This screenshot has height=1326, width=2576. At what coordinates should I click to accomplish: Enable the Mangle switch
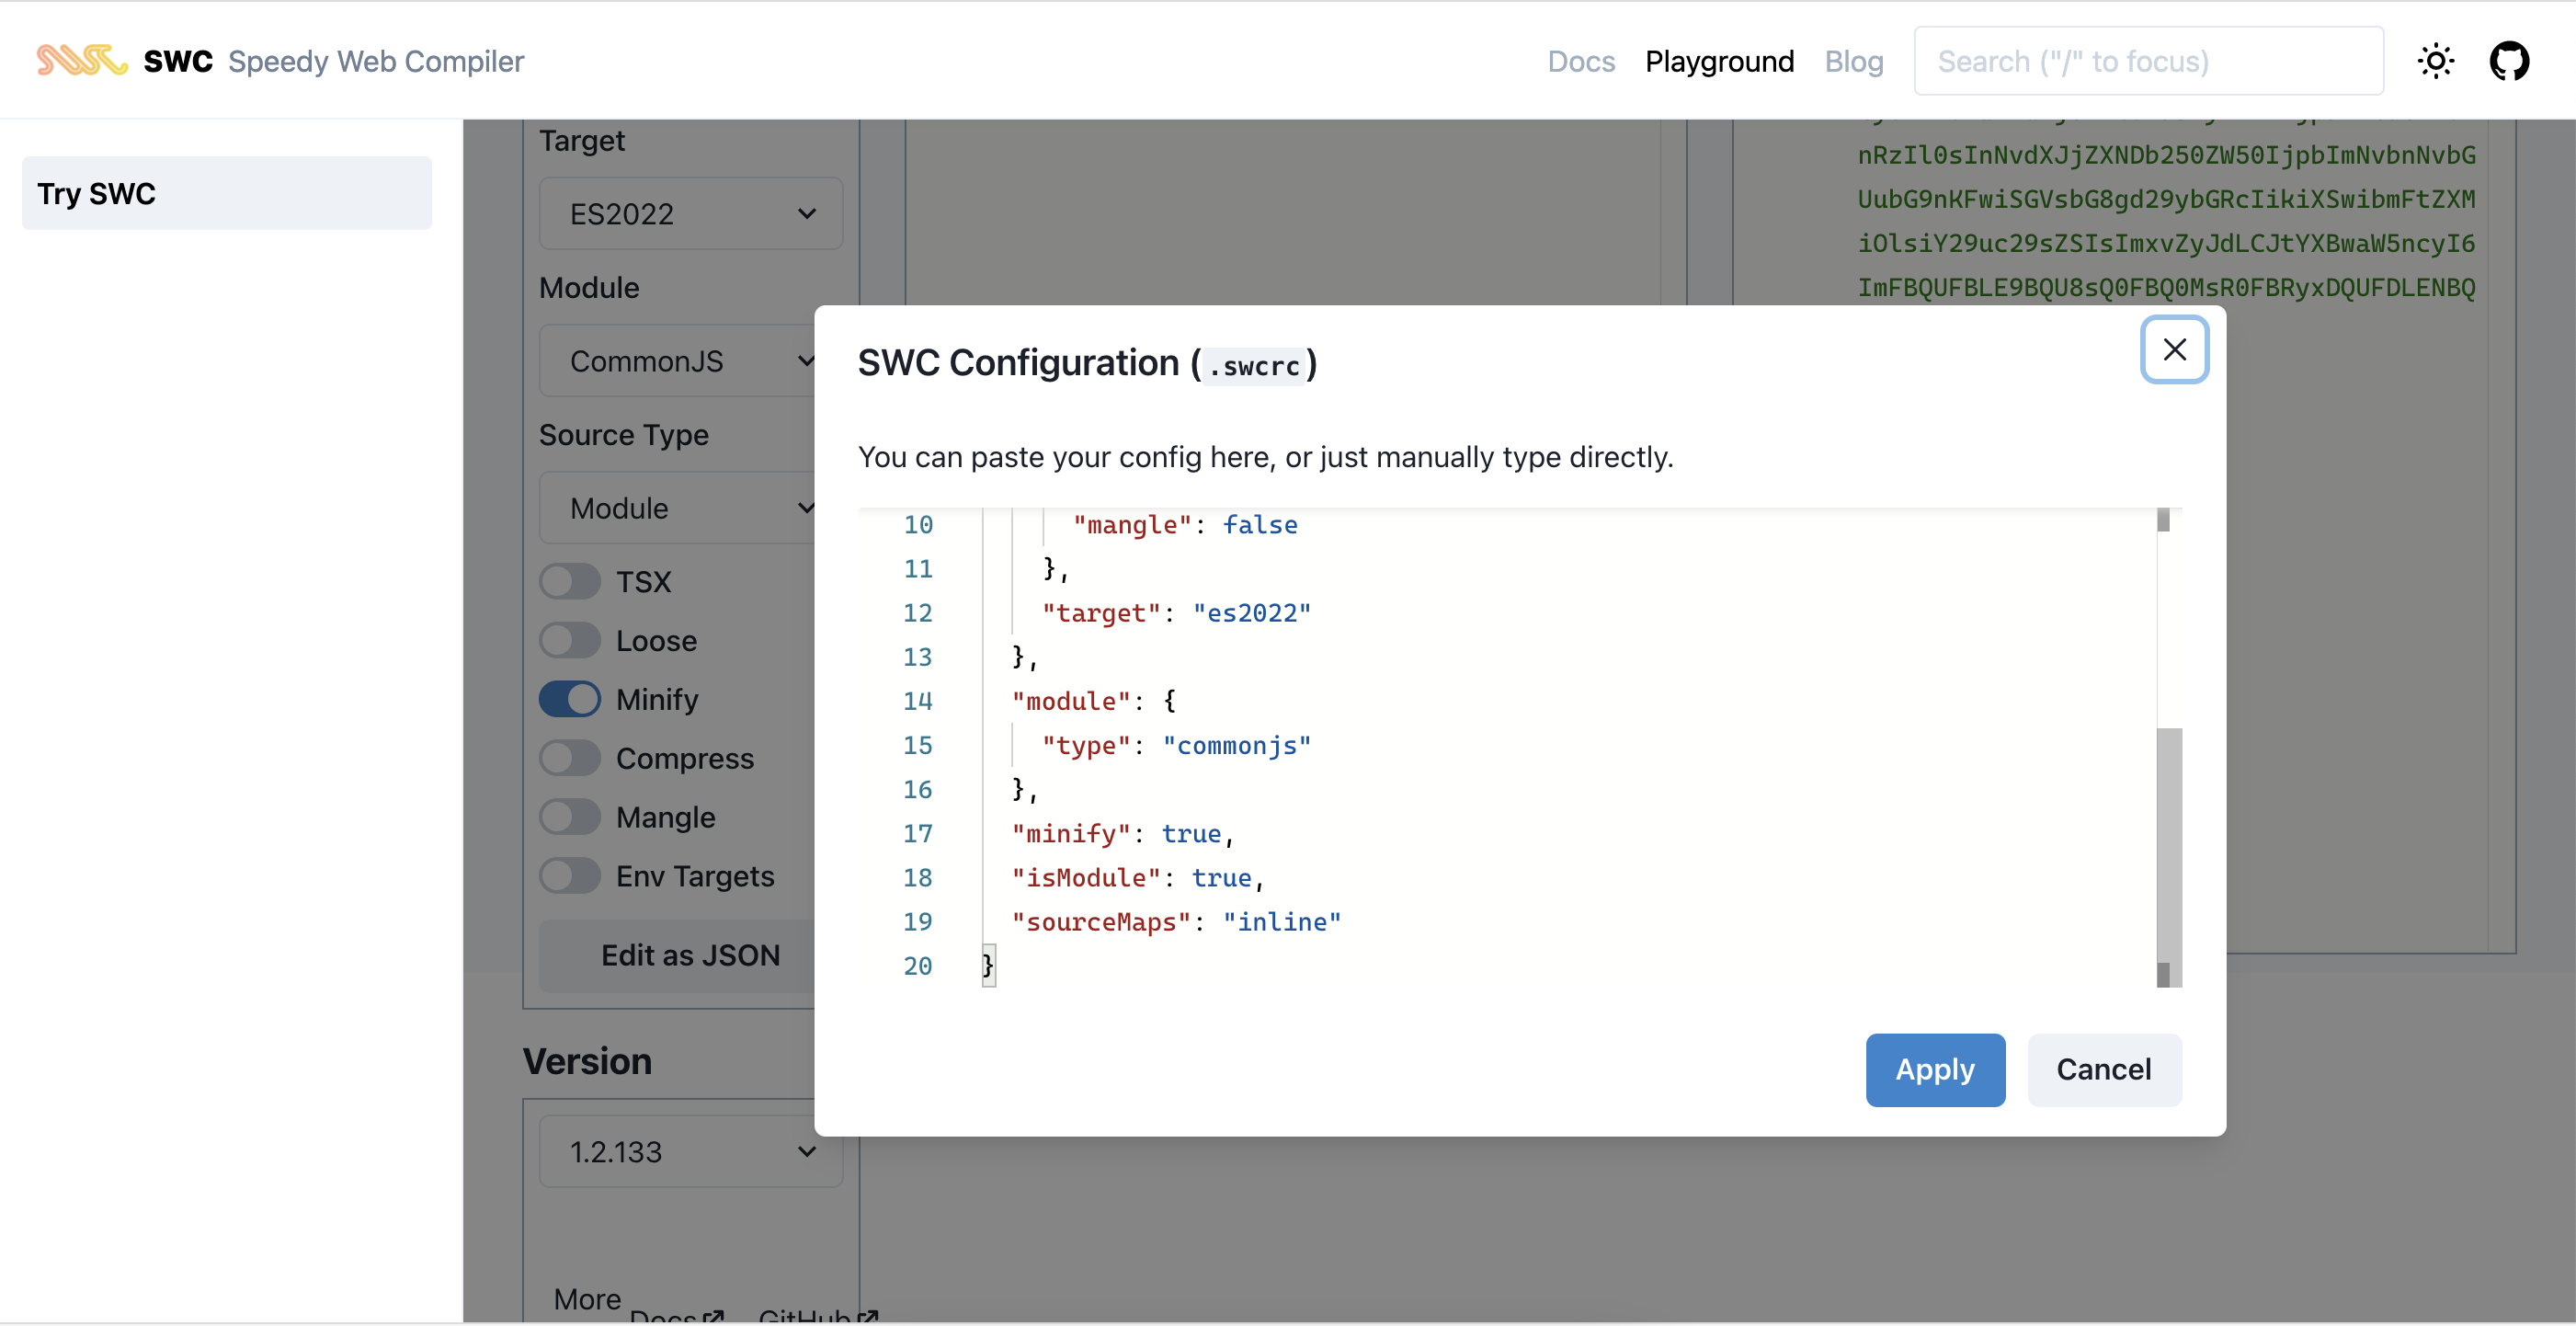click(570, 817)
